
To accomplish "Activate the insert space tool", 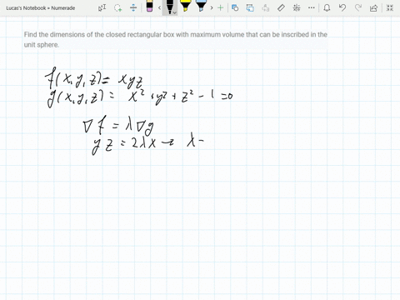I will [133, 7].
